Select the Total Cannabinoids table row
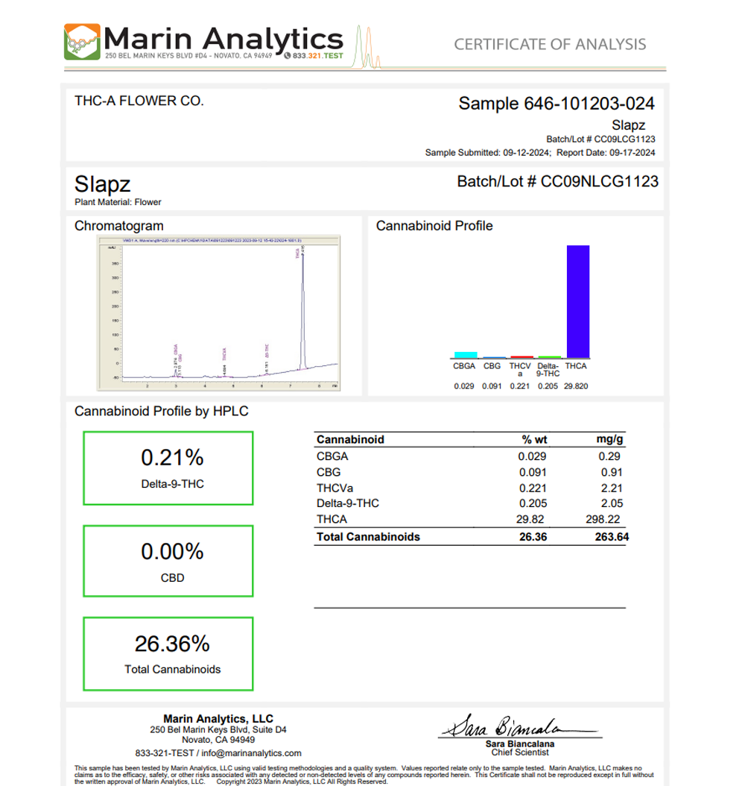The image size is (745, 786). pos(469,537)
